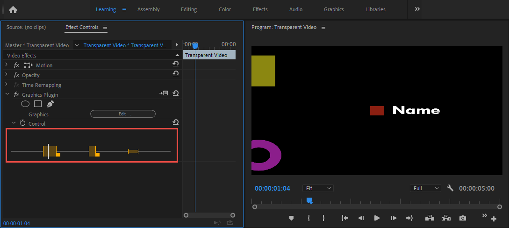Open the Learning workspace menu icon

124,10
